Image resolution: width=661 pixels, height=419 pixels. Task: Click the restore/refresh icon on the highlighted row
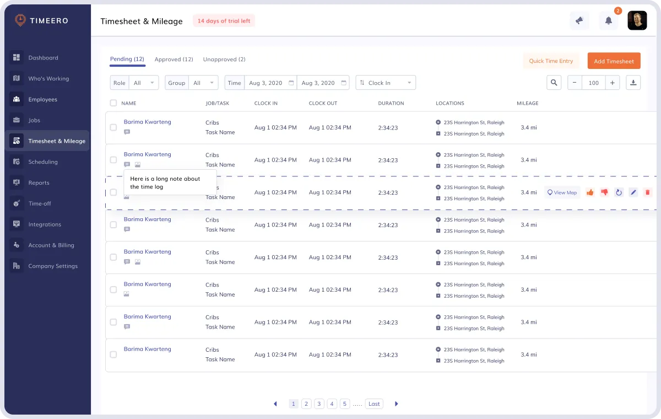(x=619, y=192)
